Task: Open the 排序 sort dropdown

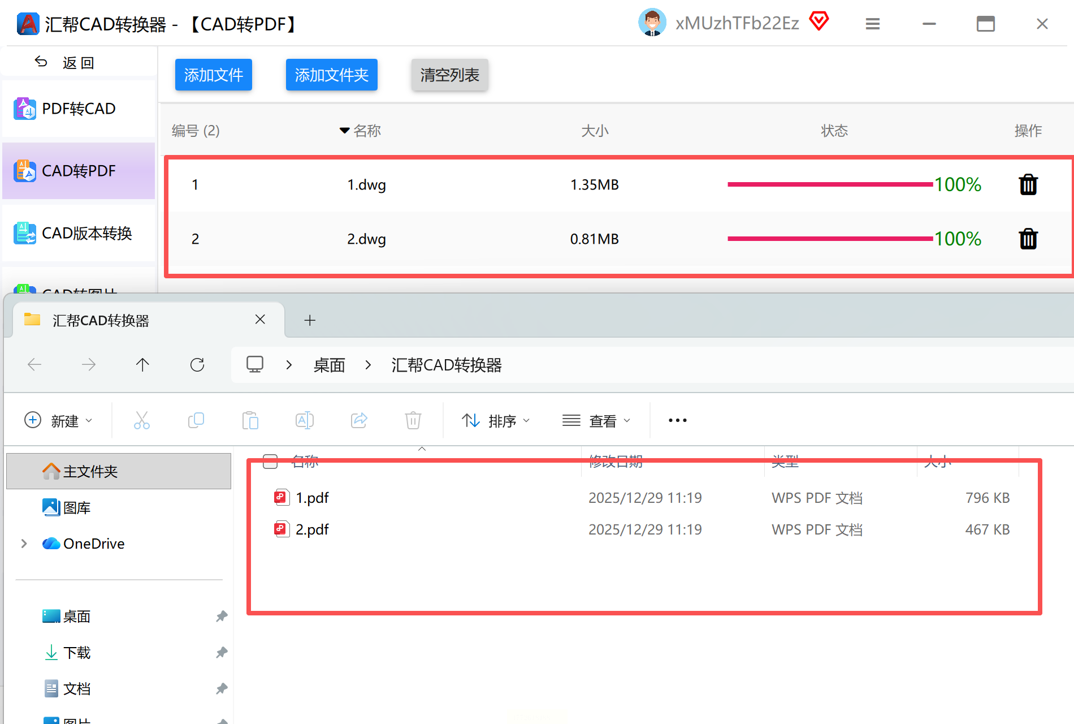Action: tap(496, 421)
